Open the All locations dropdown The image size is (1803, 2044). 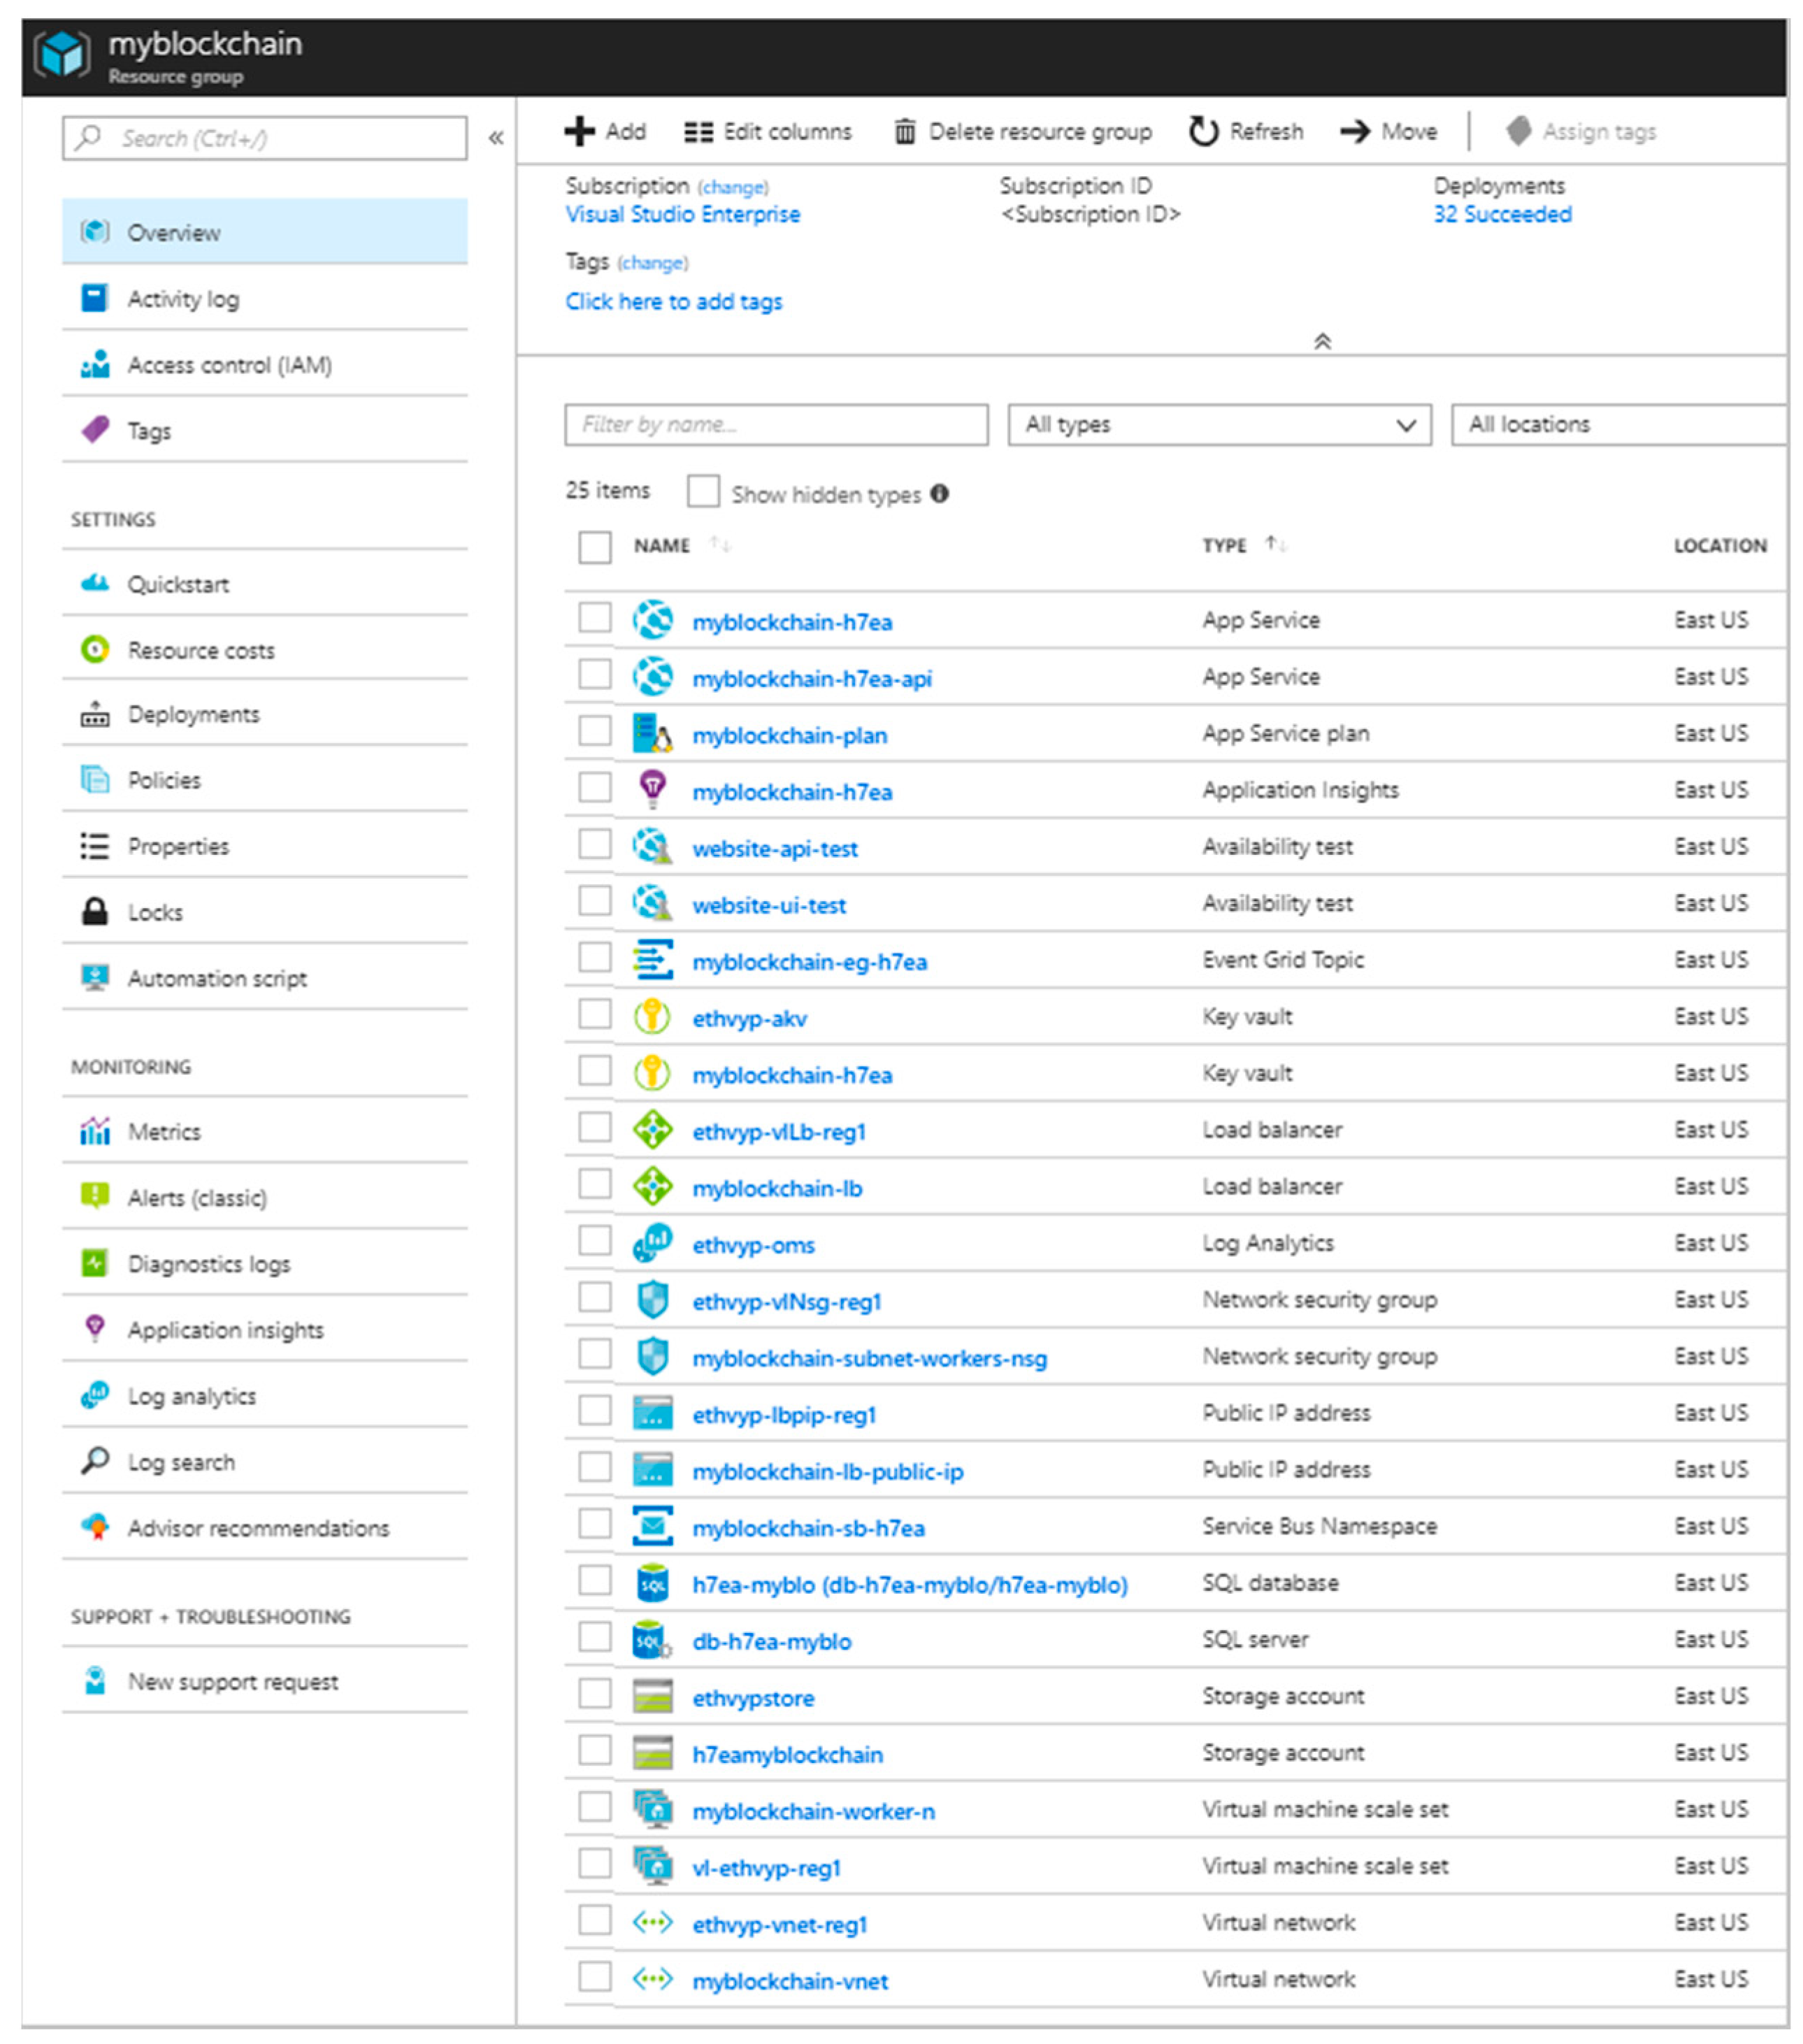(x=1616, y=425)
